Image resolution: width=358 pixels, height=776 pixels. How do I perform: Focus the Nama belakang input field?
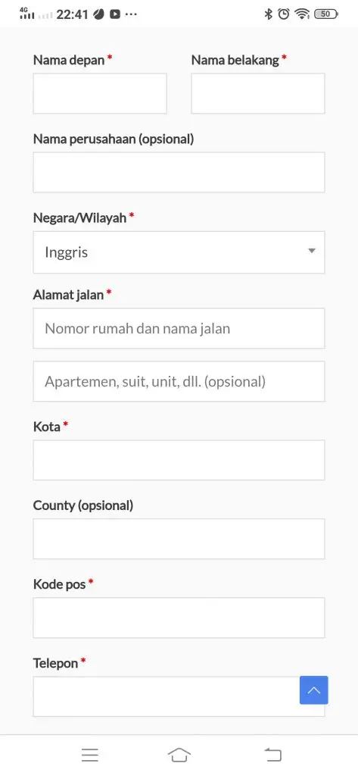(258, 93)
